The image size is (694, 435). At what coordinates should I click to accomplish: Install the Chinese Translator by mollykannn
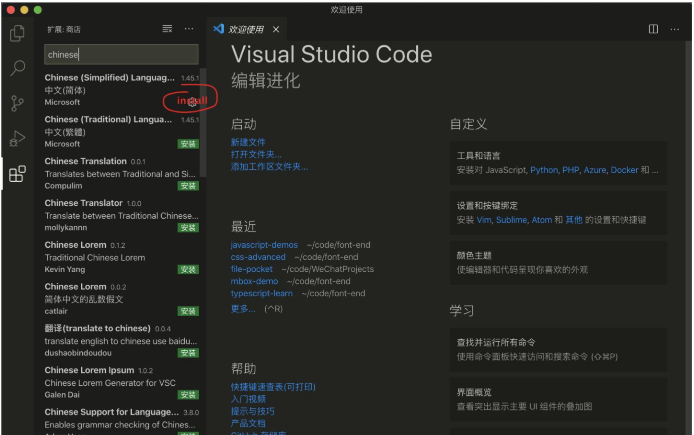(x=188, y=228)
